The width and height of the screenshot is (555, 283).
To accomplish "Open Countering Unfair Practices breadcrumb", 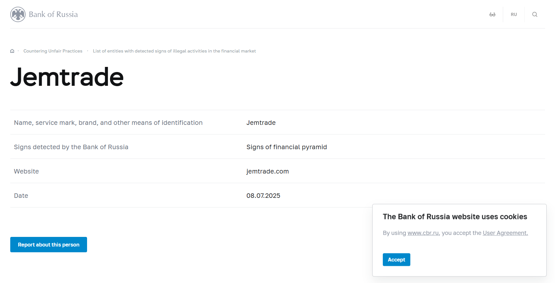I will point(53,51).
